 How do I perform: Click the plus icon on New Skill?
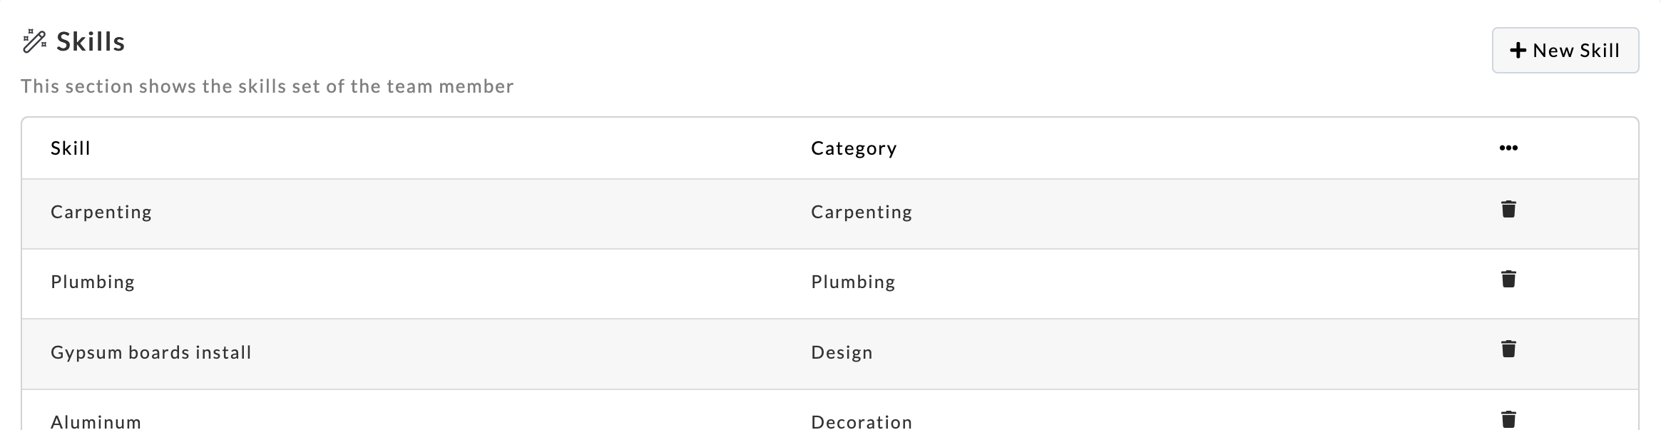pyautogui.click(x=1518, y=51)
